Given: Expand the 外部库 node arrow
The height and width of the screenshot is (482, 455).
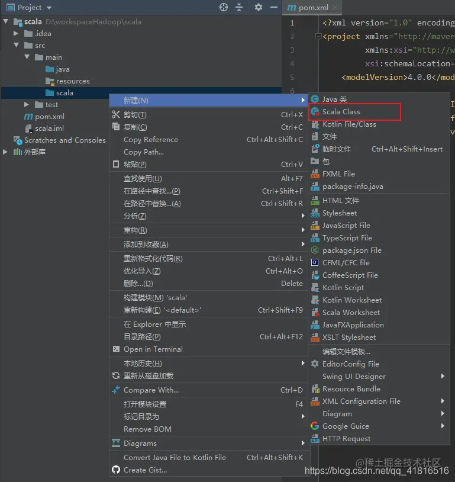Looking at the screenshot, I should coord(5,152).
